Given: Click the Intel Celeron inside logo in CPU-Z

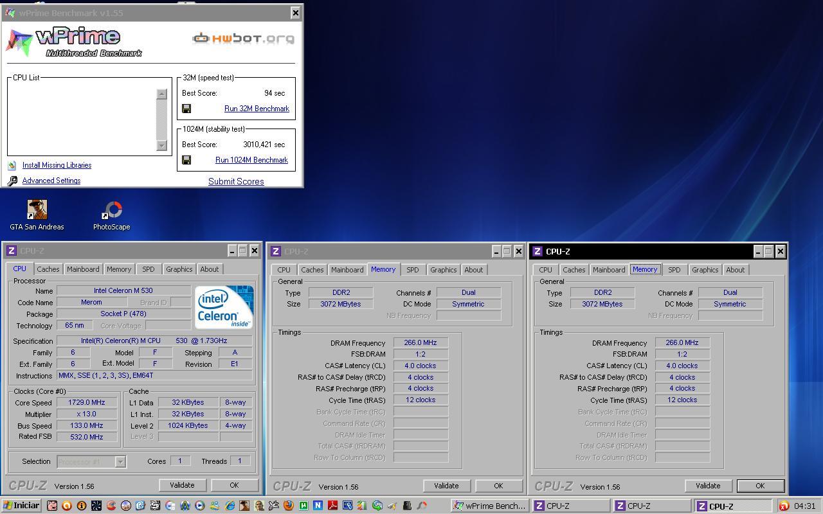Looking at the screenshot, I should click(x=224, y=308).
